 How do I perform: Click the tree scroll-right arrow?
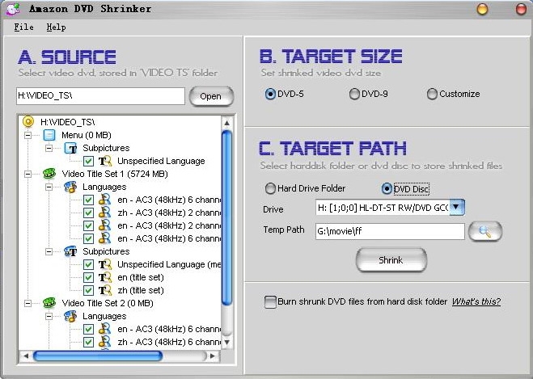click(213, 356)
